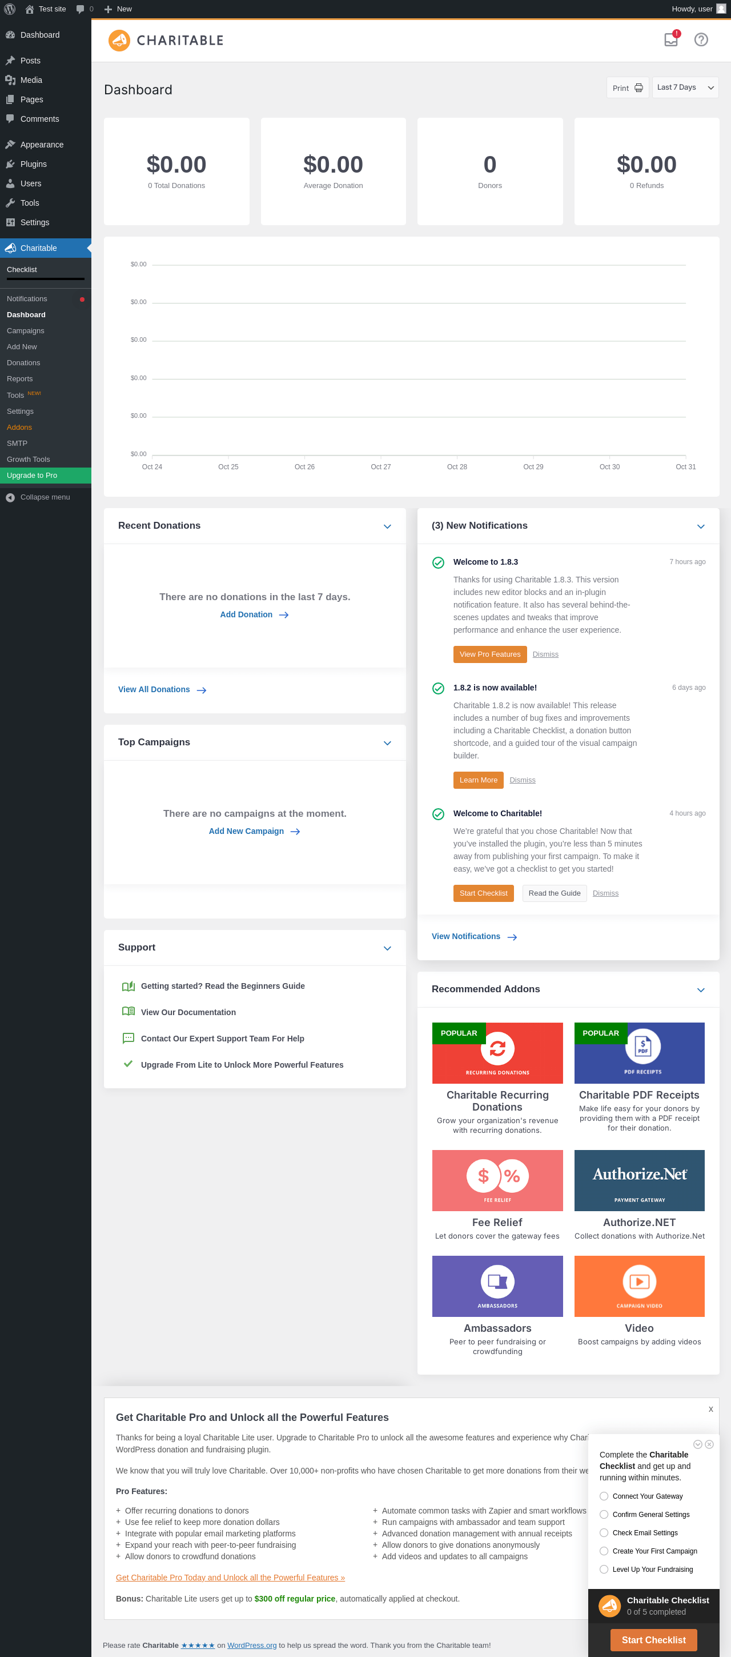Click the rating stars link
The width and height of the screenshot is (731, 1657).
coord(198,1646)
